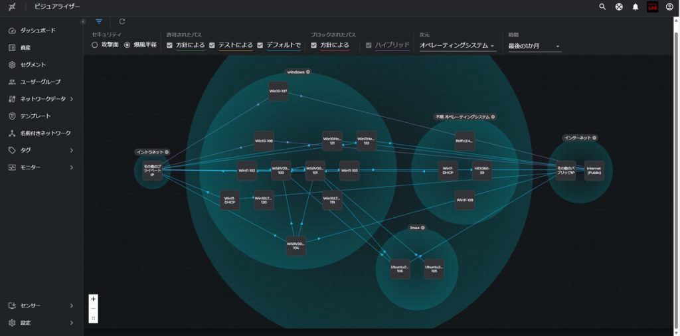Select the HEX360-59 node
Image resolution: width=680 pixels, height=336 pixels.
point(482,171)
